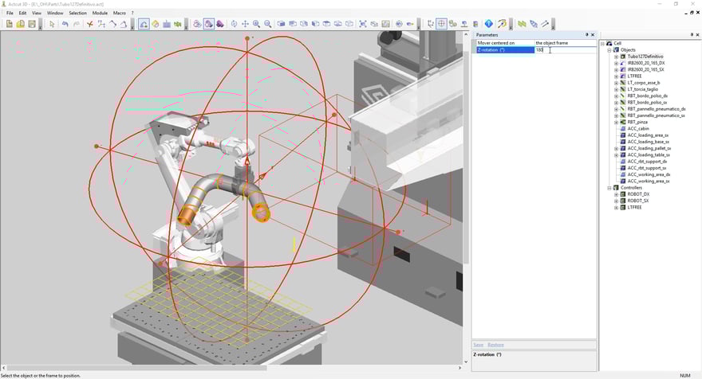702x379 pixels.
Task: Select the arrow pointer tool
Action: point(52,24)
